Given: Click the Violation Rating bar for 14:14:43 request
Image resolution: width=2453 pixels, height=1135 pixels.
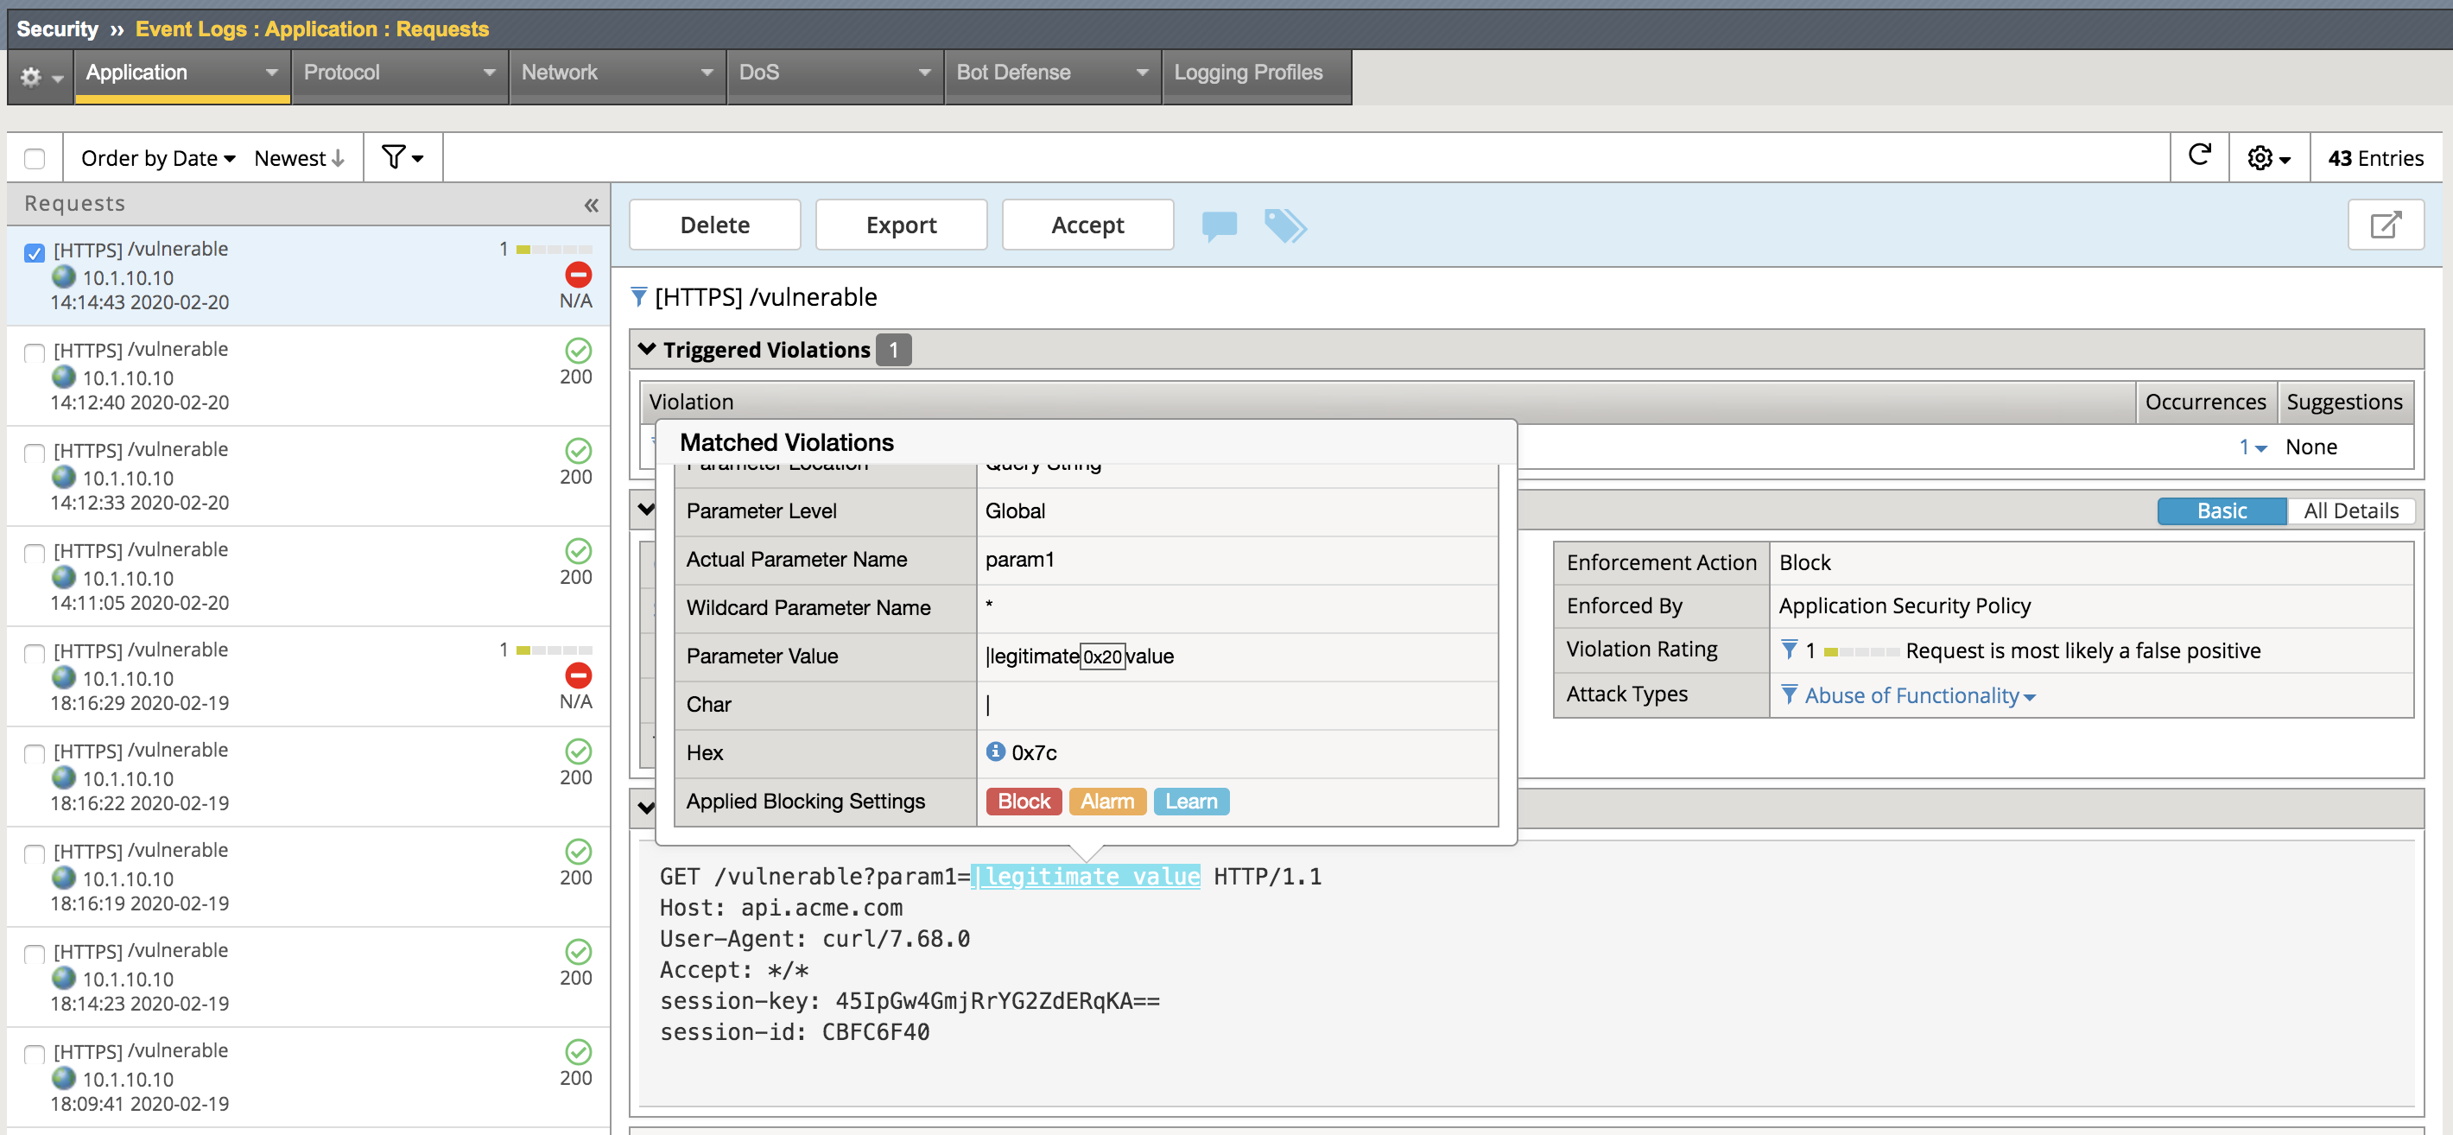Looking at the screenshot, I should pos(555,250).
